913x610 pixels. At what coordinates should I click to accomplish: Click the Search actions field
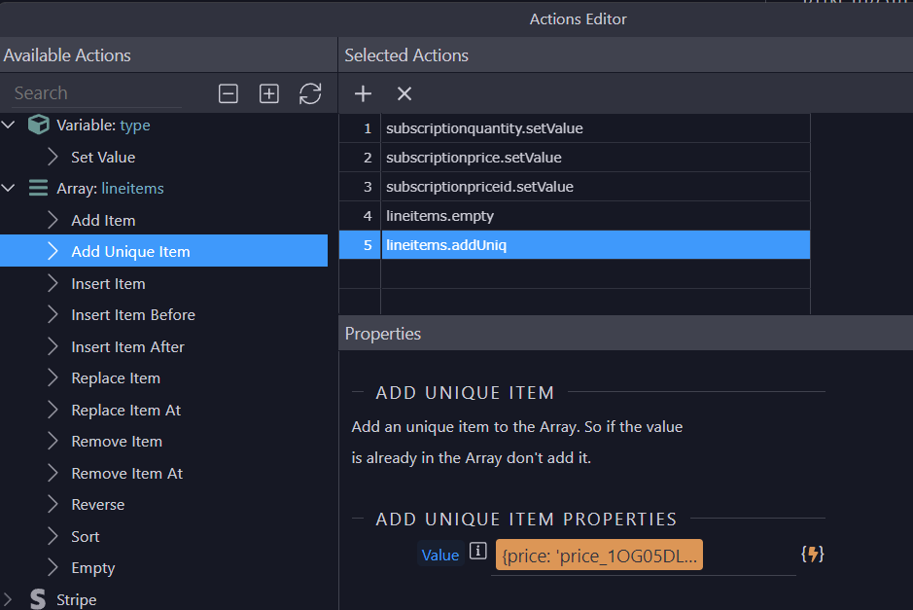pyautogui.click(x=95, y=93)
